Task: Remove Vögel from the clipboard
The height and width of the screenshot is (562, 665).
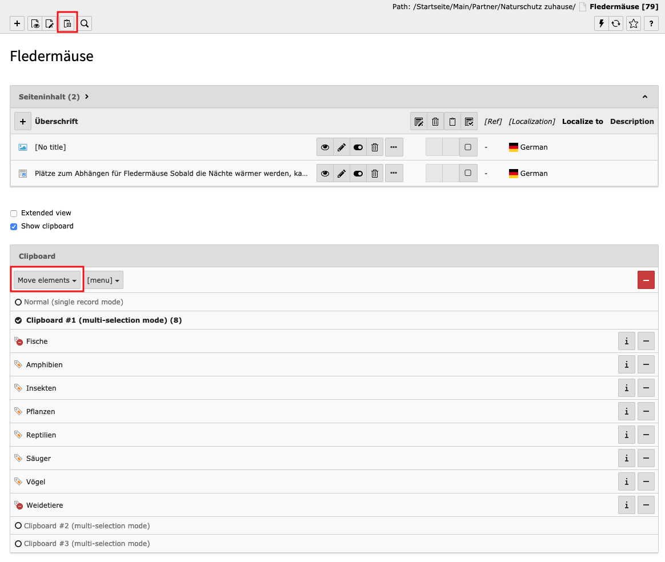Action: 646,481
